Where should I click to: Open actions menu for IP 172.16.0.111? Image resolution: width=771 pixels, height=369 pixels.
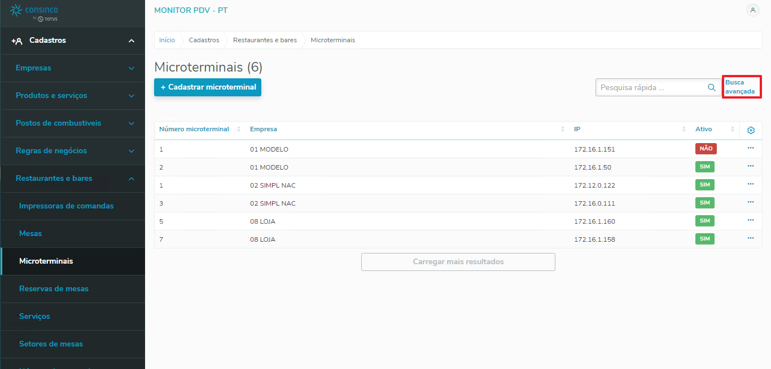click(x=751, y=202)
